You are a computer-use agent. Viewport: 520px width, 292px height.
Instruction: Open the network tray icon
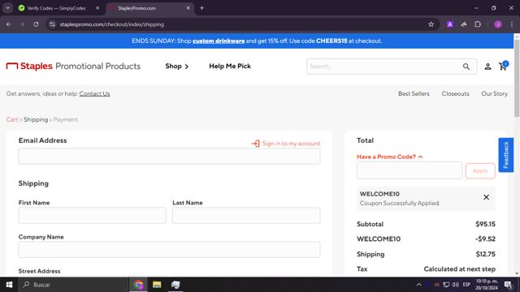pyautogui.click(x=446, y=285)
